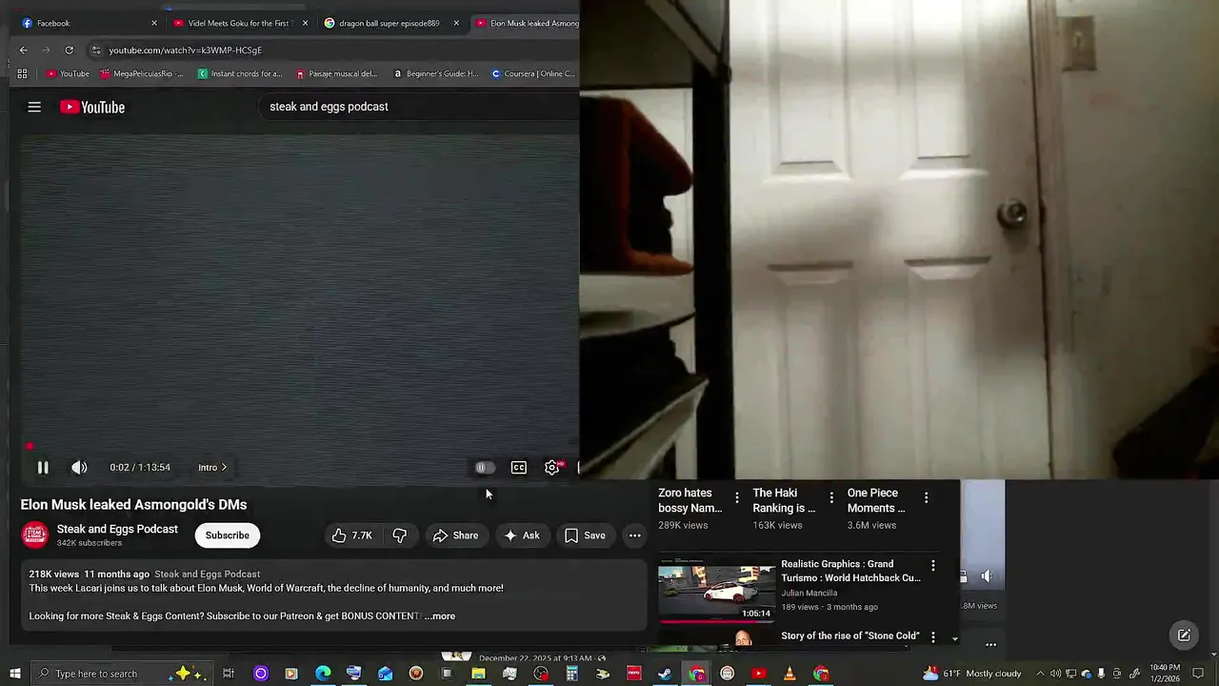Open Instant chords bookmark
Image resolution: width=1219 pixels, height=686 pixels.
click(240, 73)
